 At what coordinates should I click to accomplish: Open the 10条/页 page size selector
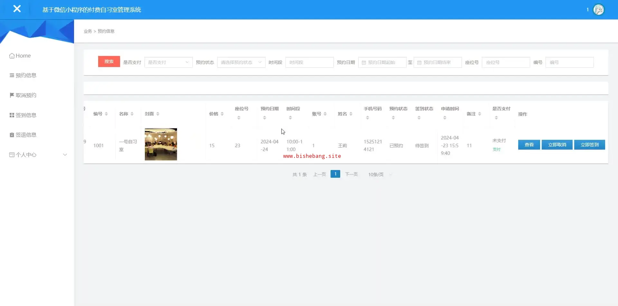(380, 175)
